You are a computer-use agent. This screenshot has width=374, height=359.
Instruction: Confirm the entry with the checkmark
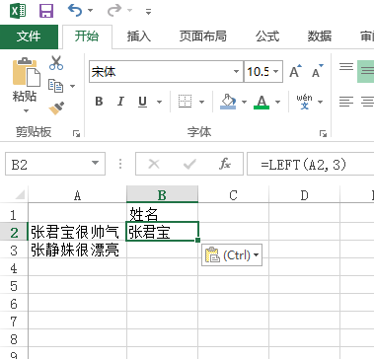click(189, 164)
